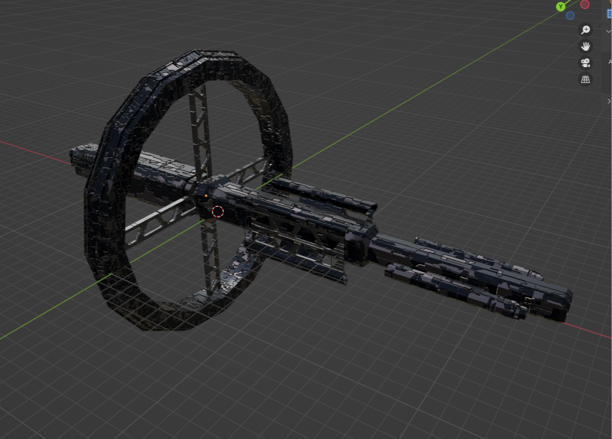Click the blue axis circle on gizmo
Screen dimensions: 612x439
tap(570, 16)
